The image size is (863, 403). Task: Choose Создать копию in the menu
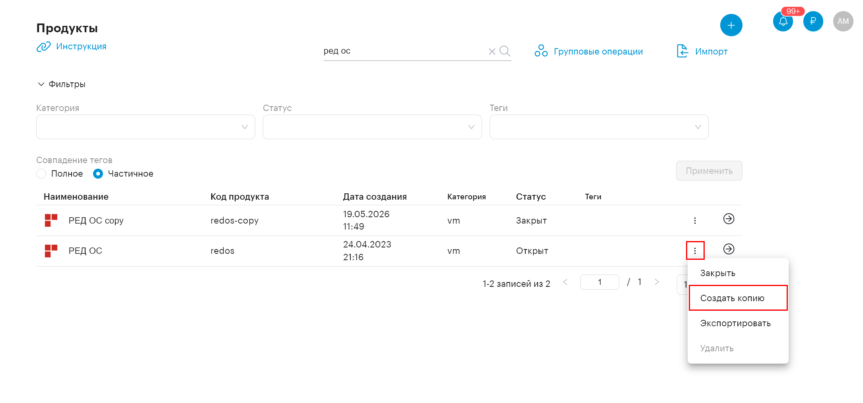[x=738, y=298]
